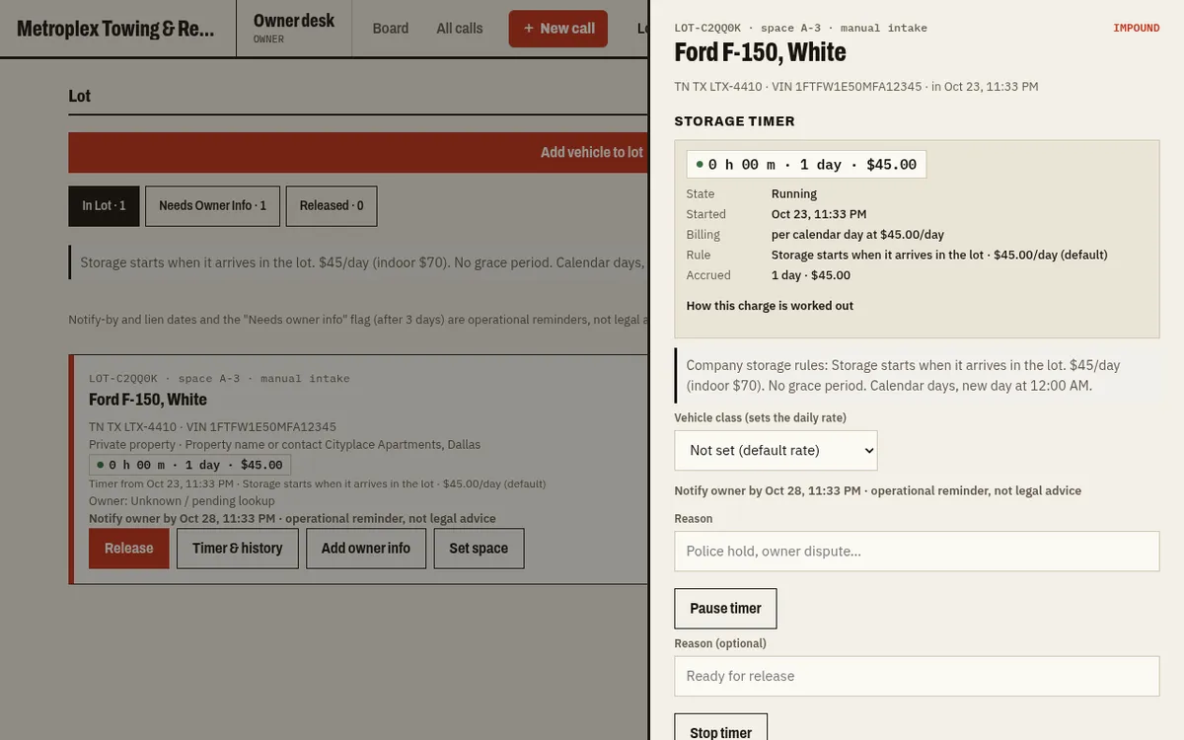The height and width of the screenshot is (740, 1184).
Task: Click the optional stop reason field
Action: tap(917, 677)
